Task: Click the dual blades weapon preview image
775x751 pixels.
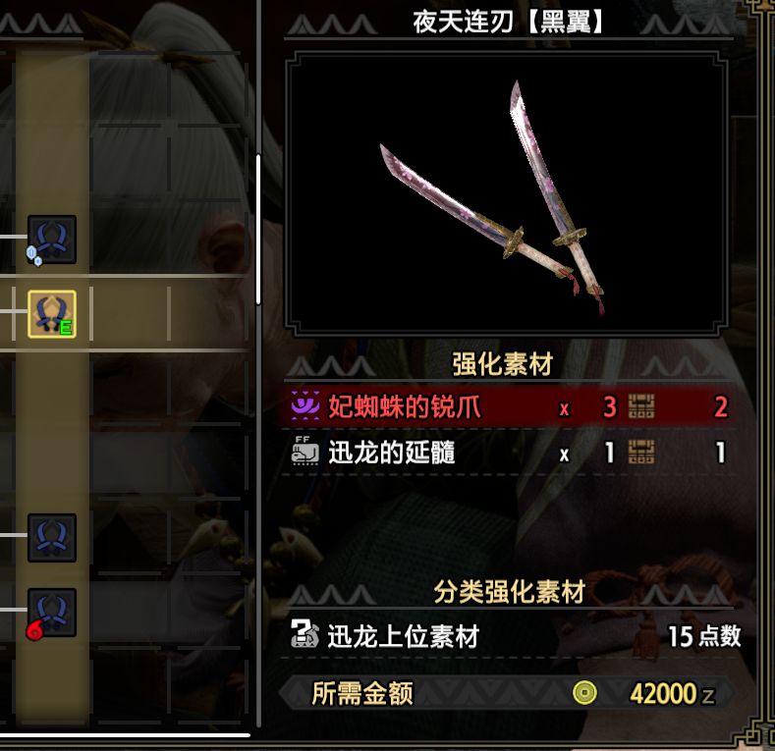Action: [507, 194]
